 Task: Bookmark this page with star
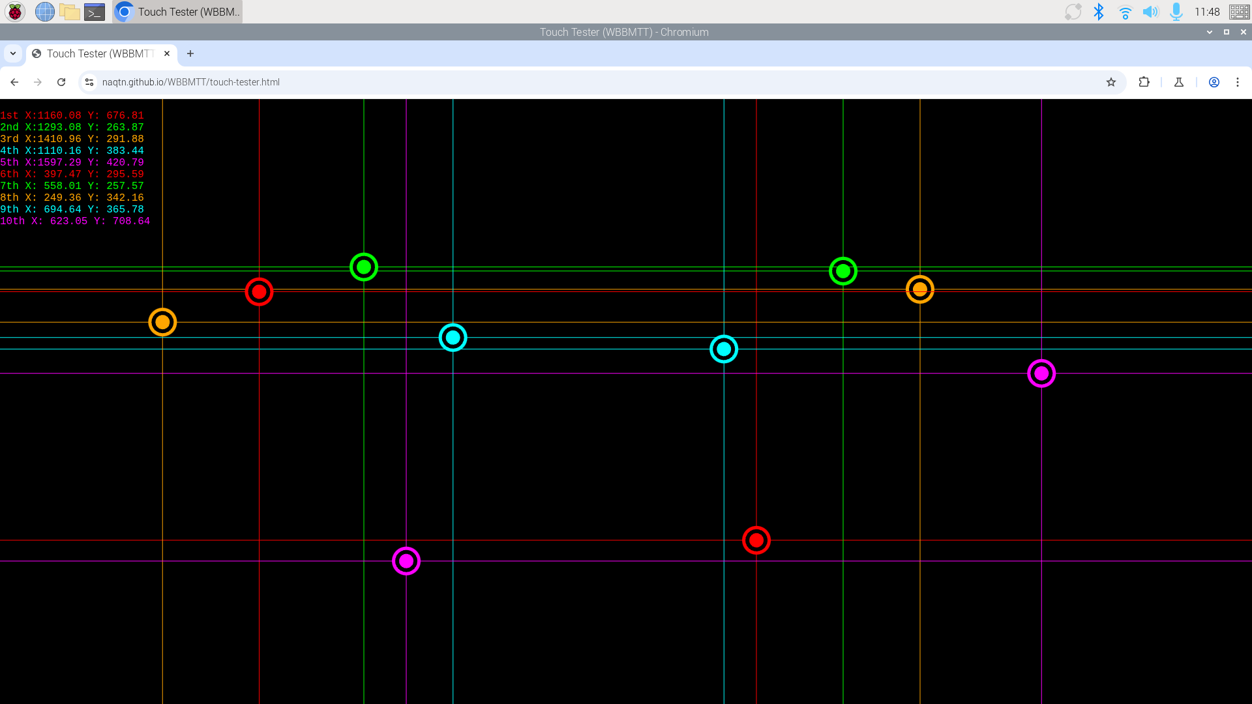[1111, 82]
